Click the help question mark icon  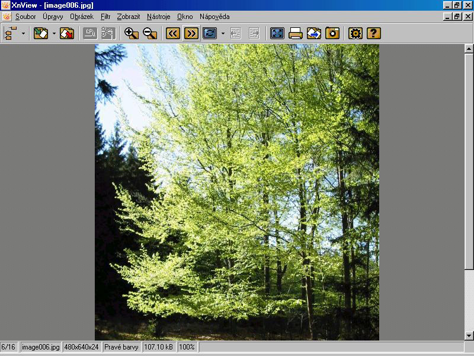click(x=373, y=33)
